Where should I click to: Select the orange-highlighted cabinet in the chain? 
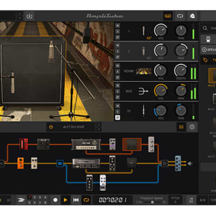point(132,144)
